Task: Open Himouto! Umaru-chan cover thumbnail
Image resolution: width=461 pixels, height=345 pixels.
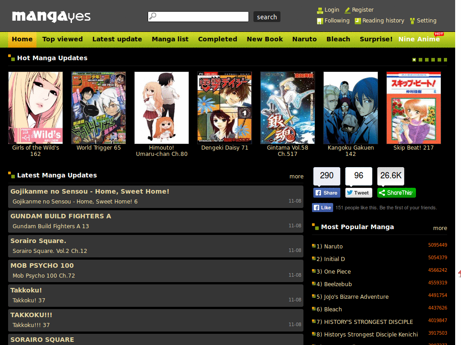Action: 162,108
